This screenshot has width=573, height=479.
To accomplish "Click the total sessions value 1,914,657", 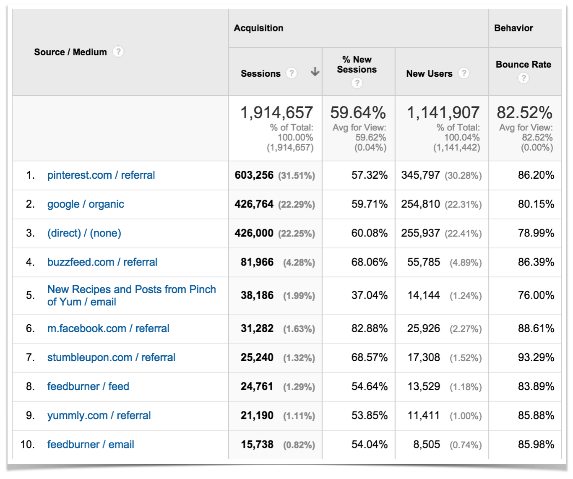I will click(x=277, y=112).
